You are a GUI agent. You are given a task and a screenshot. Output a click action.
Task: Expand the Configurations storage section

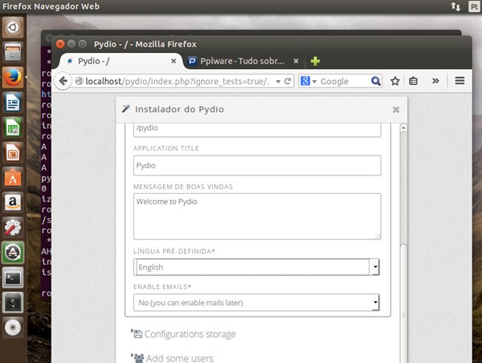(x=183, y=334)
